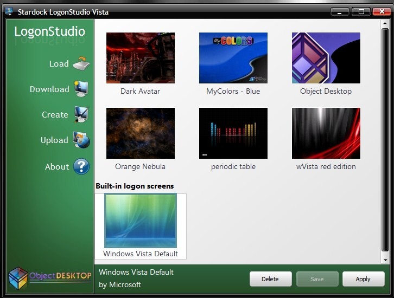Image resolution: width=394 pixels, height=298 pixels.
Task: Click the LogonStudio title bar app icon
Action: point(9,11)
